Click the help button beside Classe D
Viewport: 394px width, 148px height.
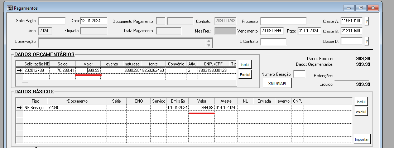tap(366, 42)
